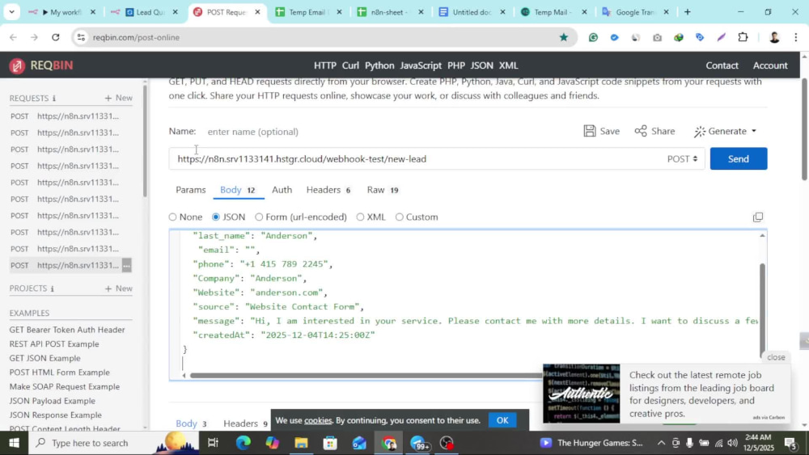
Task: Launch Microsoft Edge from the taskbar
Action: point(243,443)
